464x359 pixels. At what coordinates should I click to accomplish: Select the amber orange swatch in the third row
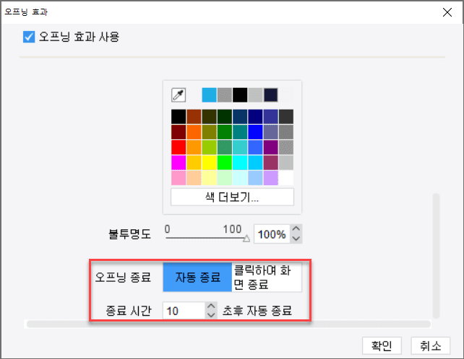click(x=194, y=147)
